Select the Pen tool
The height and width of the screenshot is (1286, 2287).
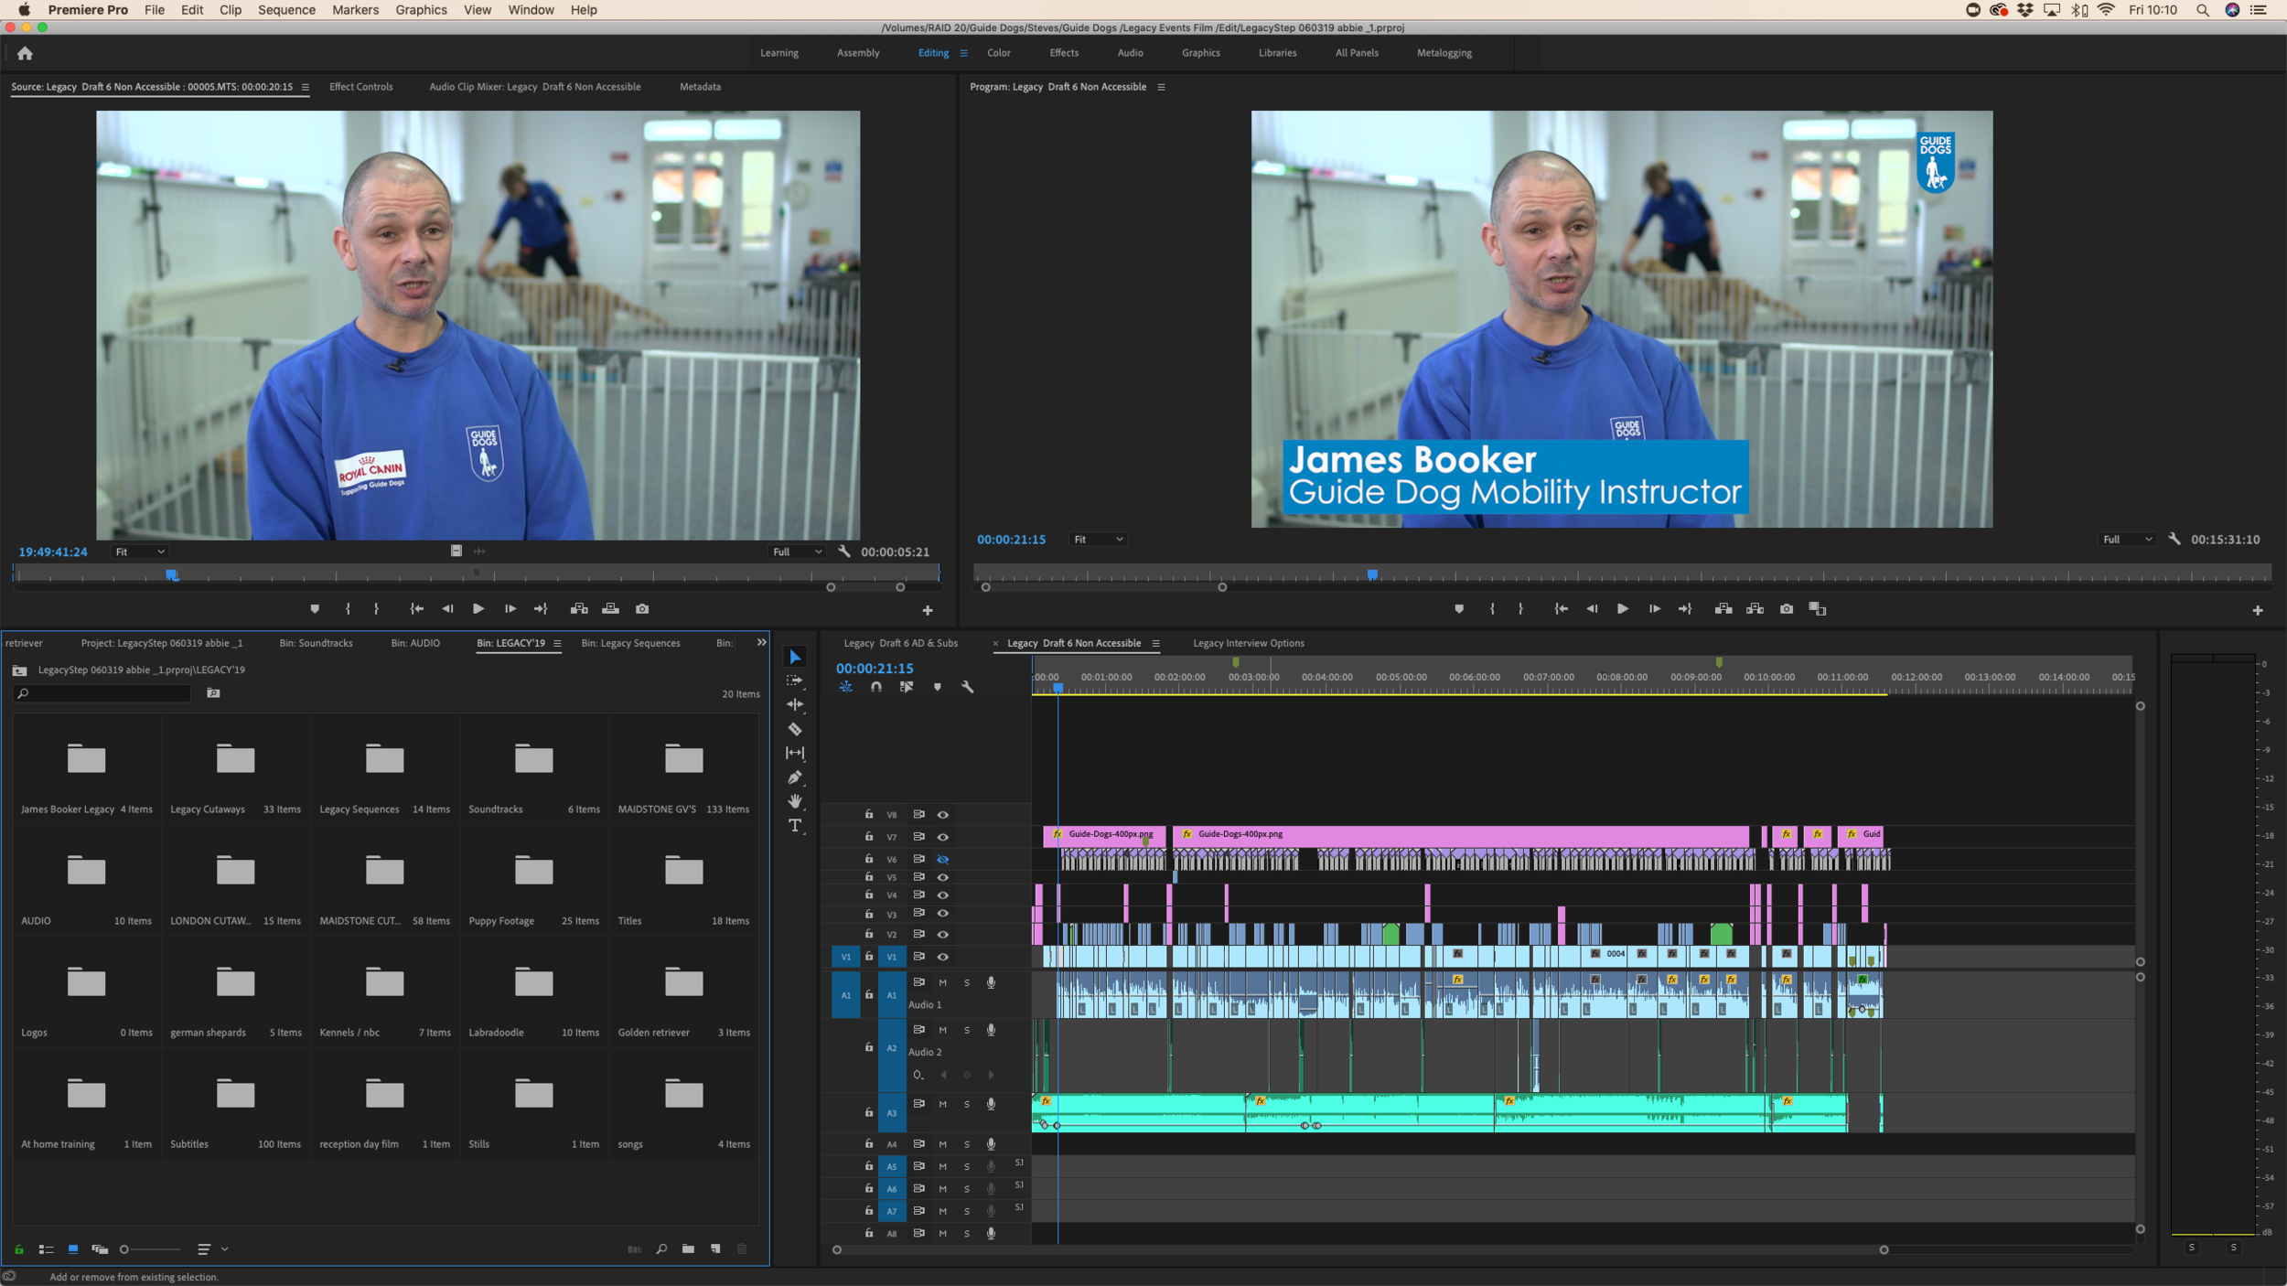pyautogui.click(x=795, y=777)
